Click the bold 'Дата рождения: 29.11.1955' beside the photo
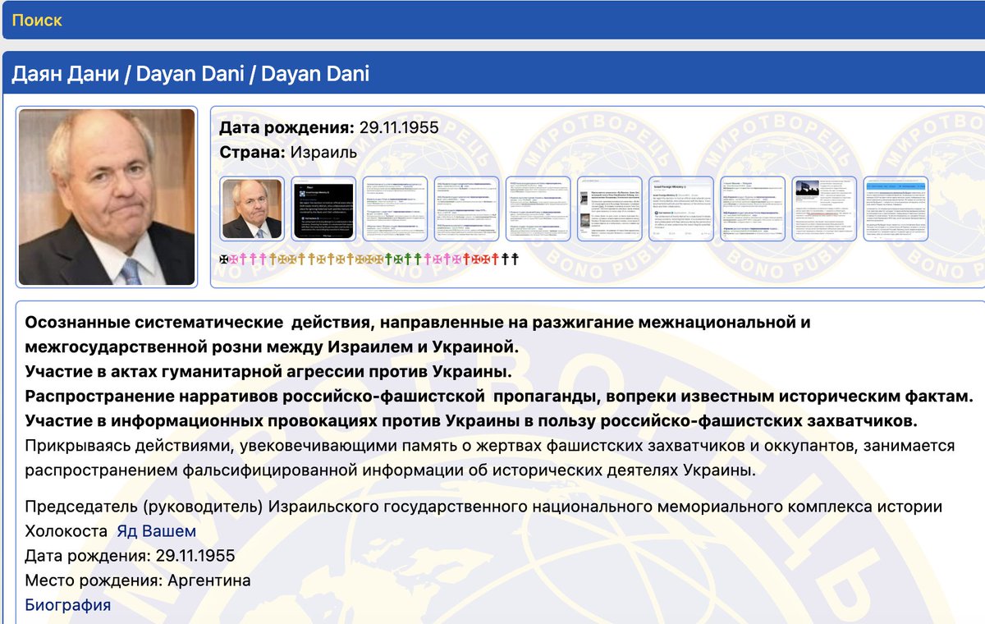985x624 pixels. [x=329, y=127]
